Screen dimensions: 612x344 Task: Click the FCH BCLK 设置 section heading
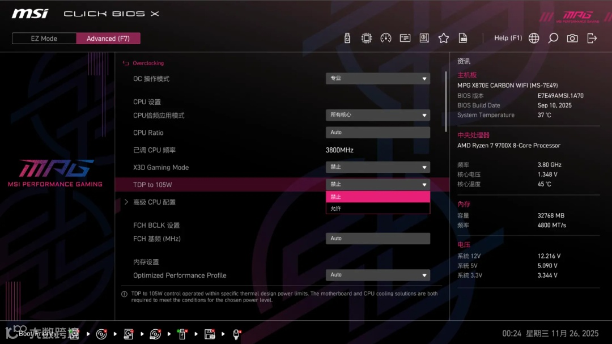(x=156, y=226)
